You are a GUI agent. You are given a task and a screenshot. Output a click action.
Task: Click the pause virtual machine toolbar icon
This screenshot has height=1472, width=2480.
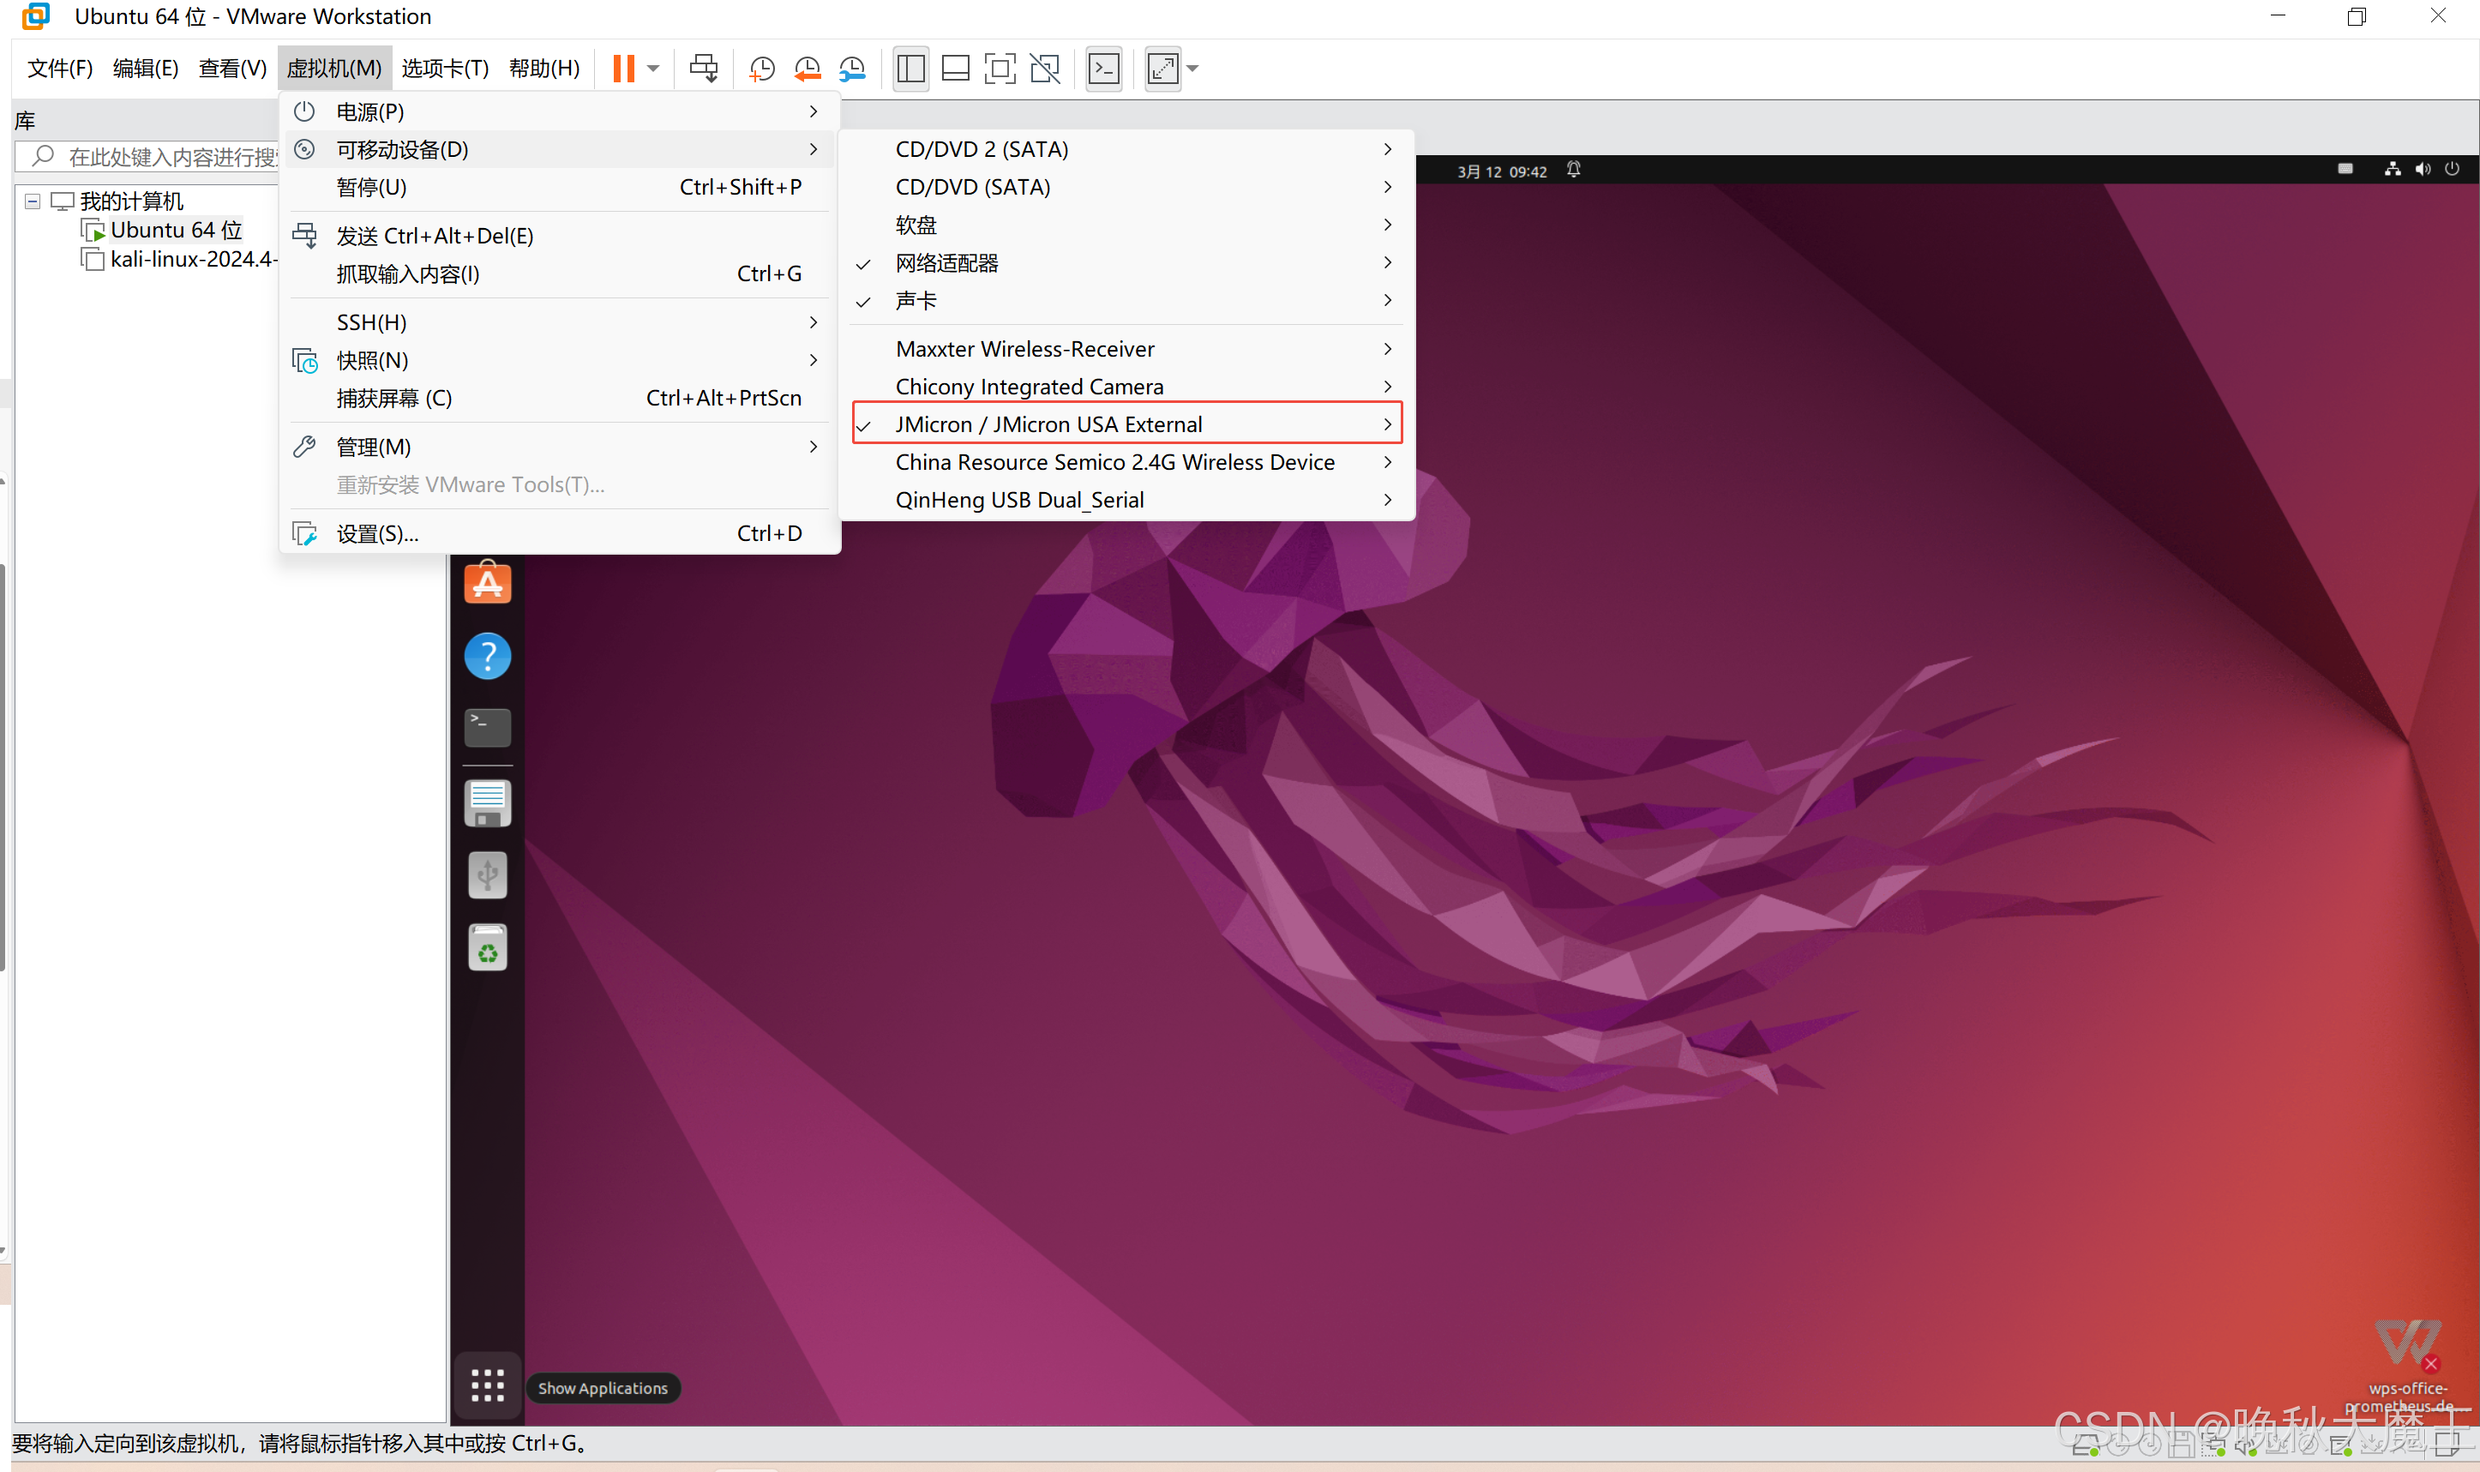622,69
